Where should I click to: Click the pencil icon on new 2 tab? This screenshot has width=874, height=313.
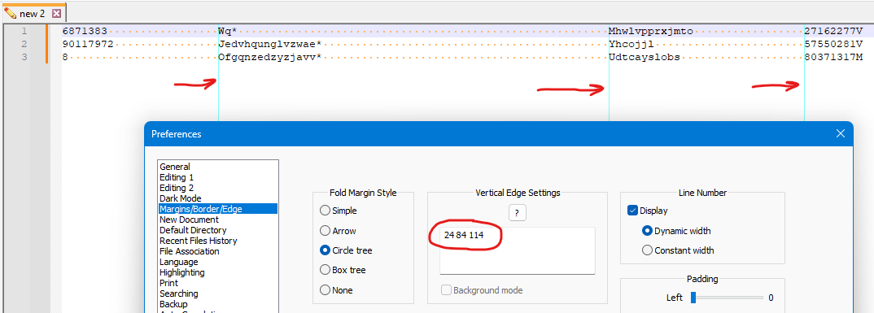point(10,13)
